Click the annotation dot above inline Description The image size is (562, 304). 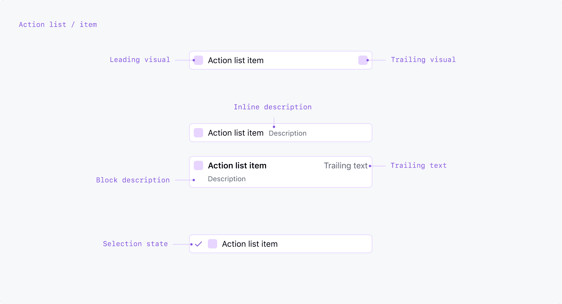pyautogui.click(x=274, y=127)
